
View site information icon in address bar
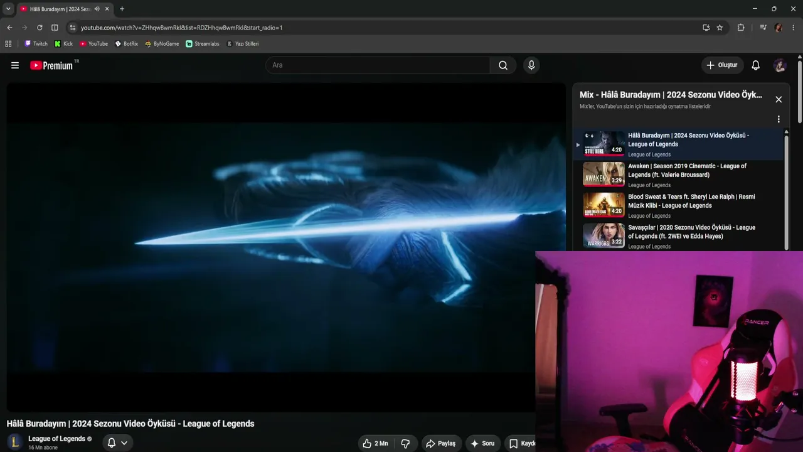73,28
